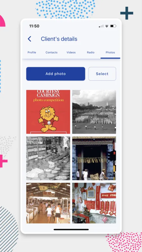Tap the cellular signal bars icon

(x=101, y=26)
